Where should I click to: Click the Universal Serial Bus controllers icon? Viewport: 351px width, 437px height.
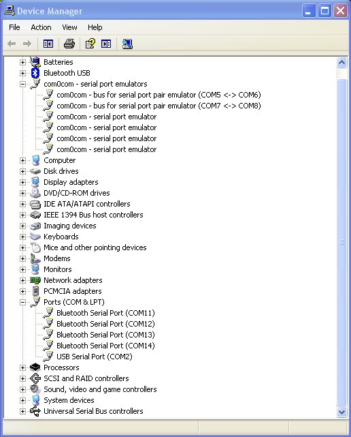click(35, 411)
